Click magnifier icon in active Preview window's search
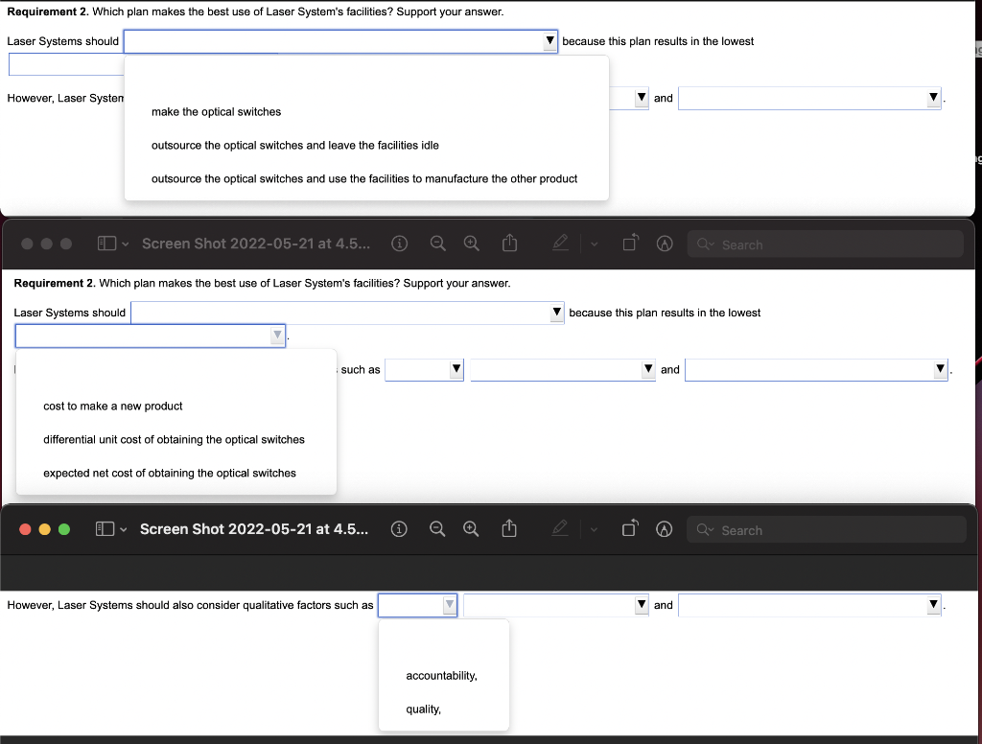This screenshot has width=982, height=744. (x=705, y=530)
